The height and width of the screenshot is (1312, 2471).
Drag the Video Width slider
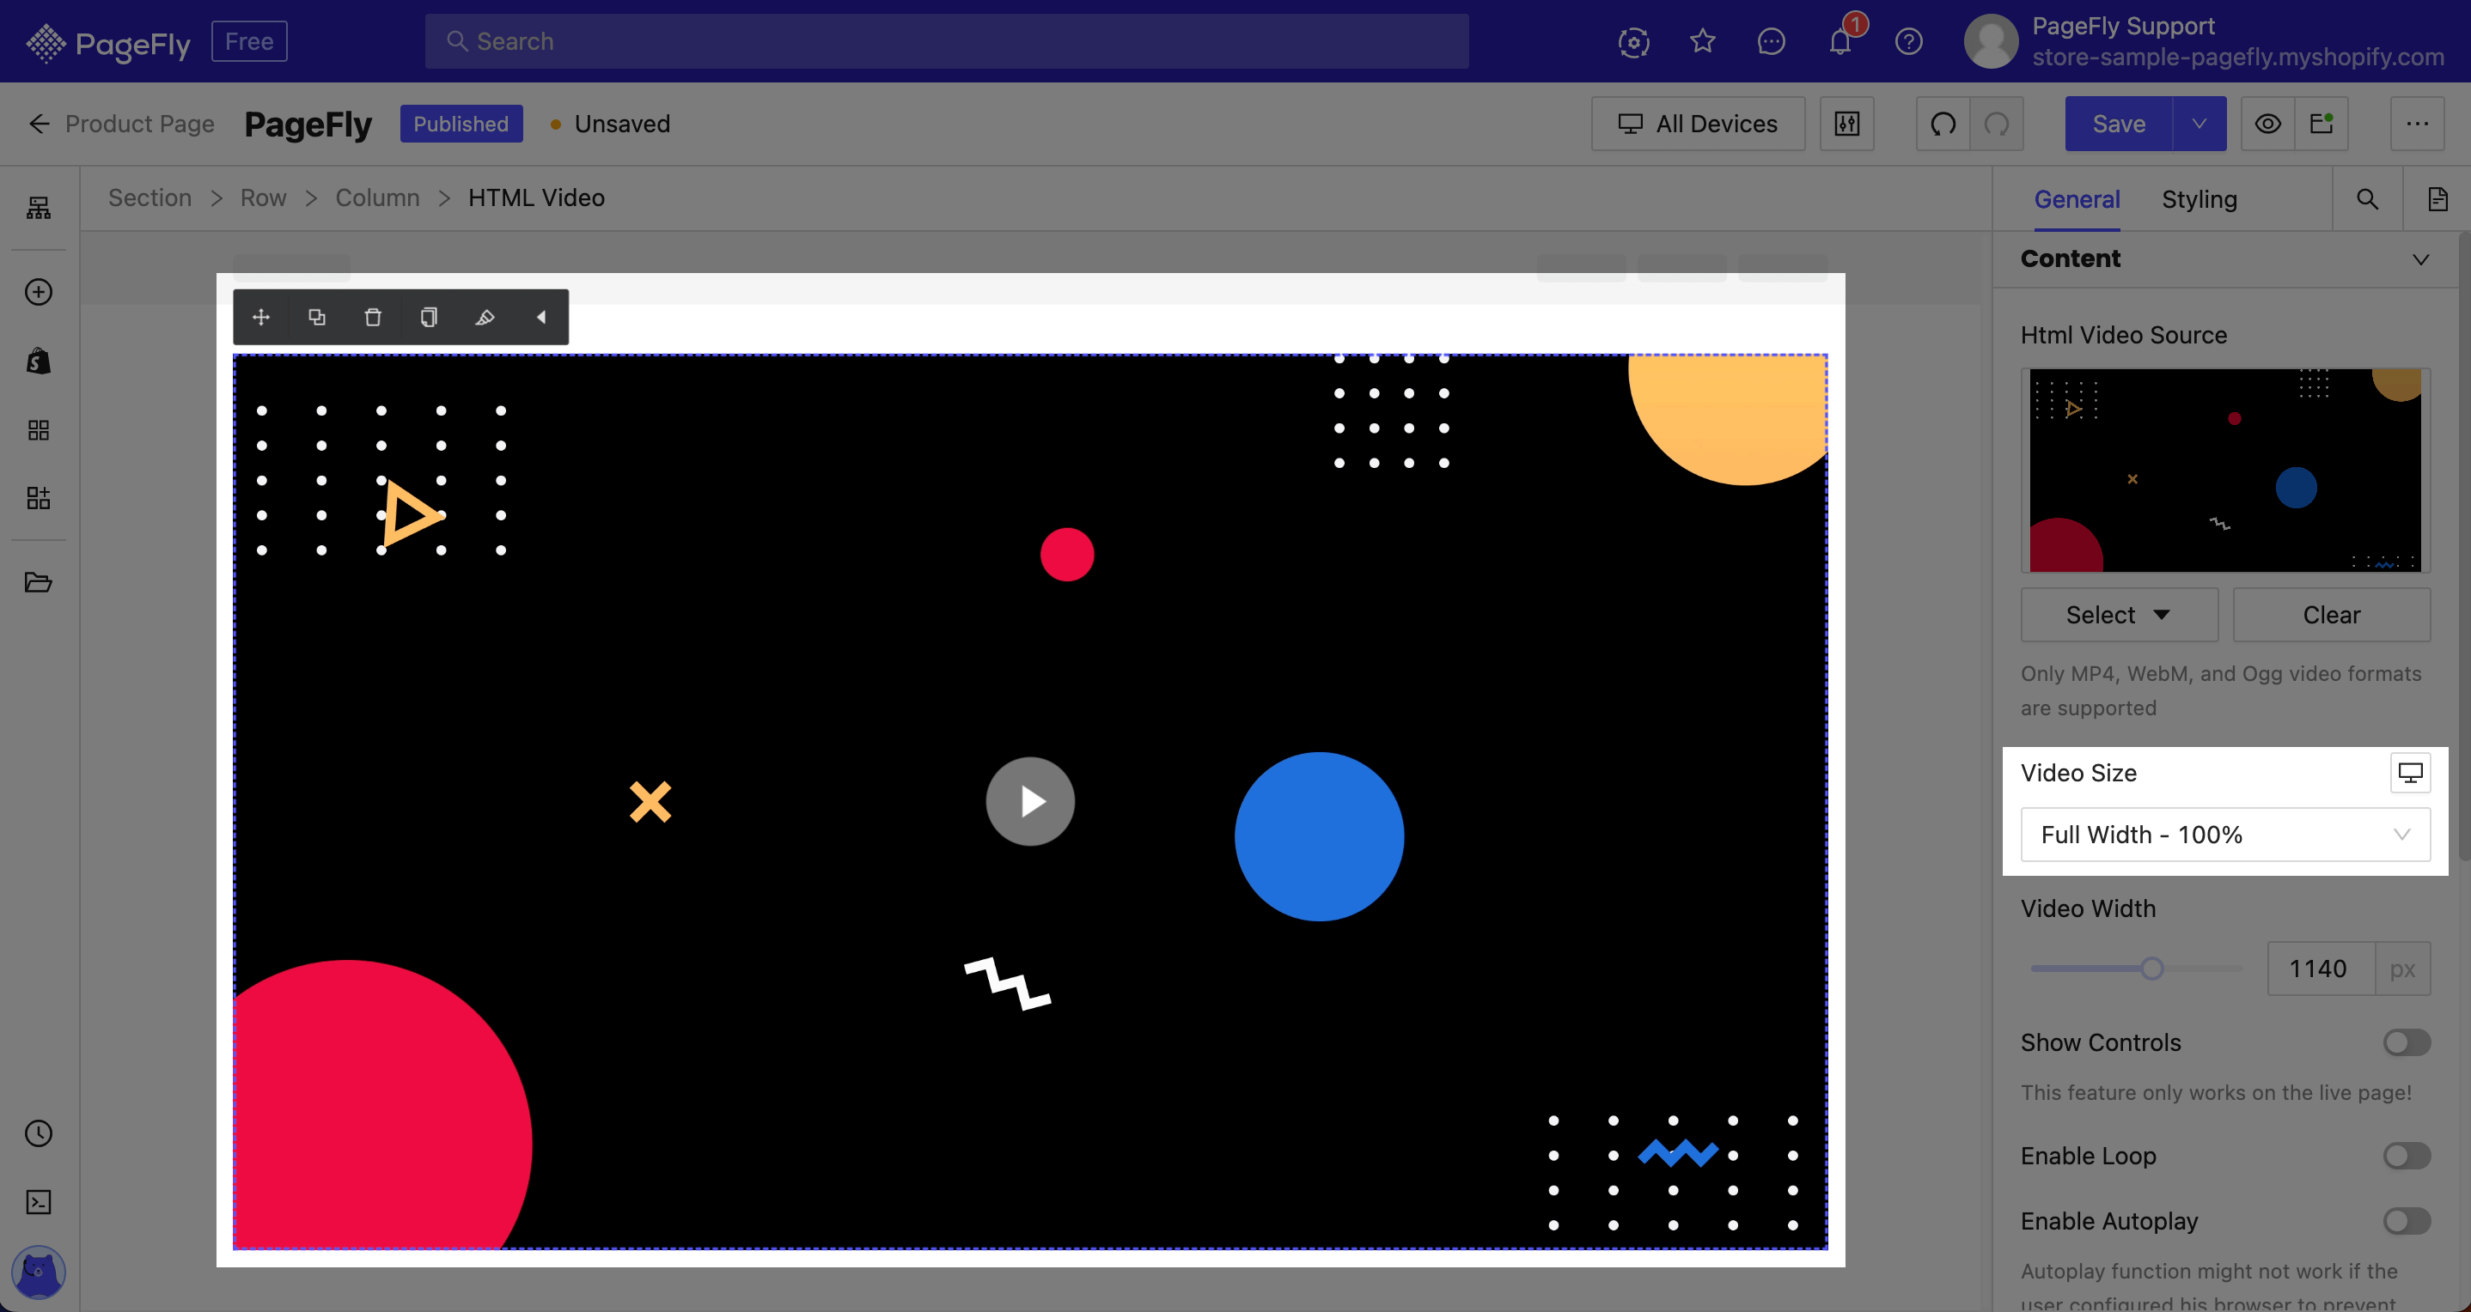click(x=2151, y=967)
